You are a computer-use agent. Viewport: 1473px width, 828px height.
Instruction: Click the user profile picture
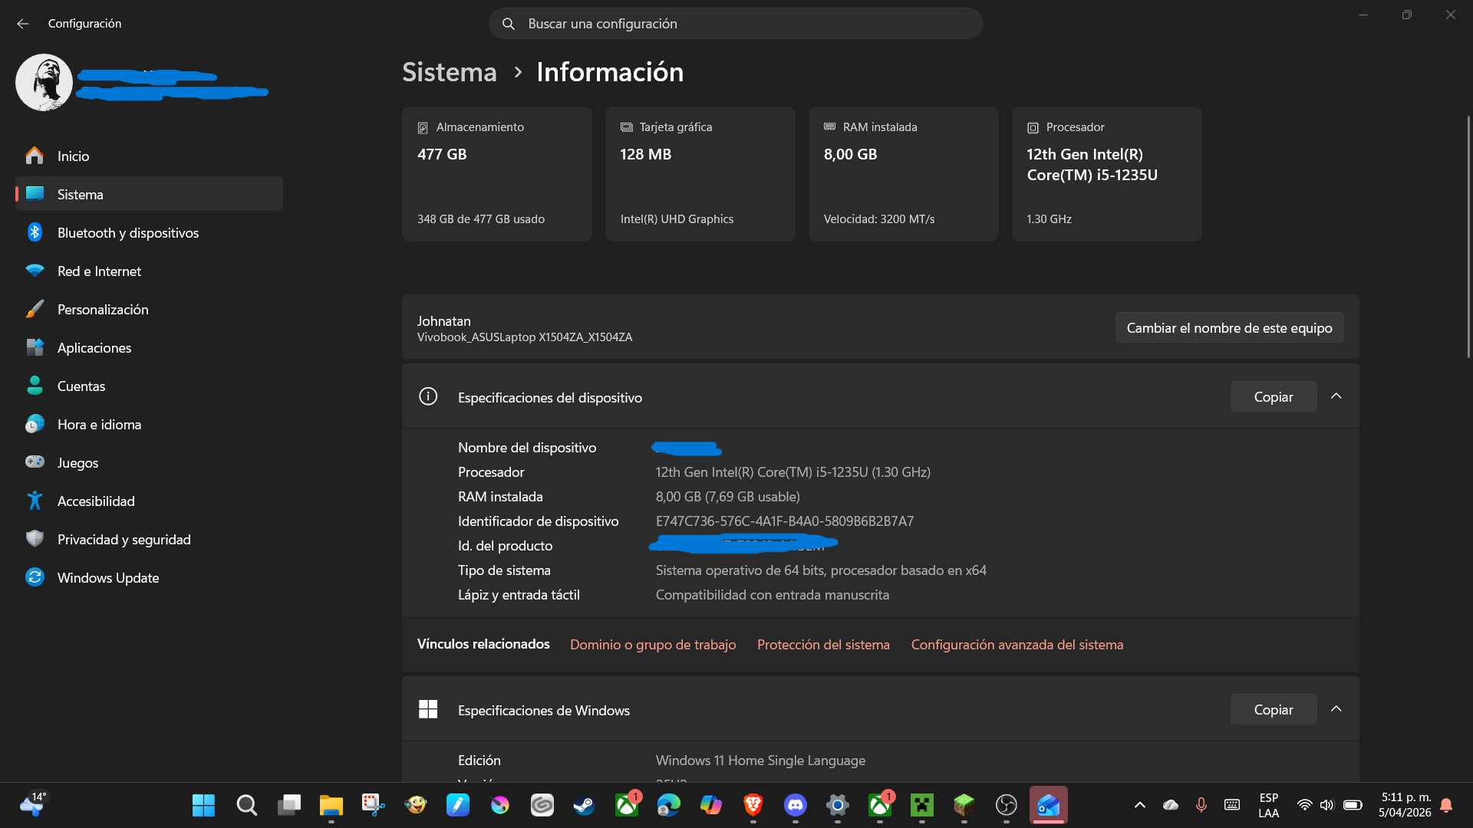coord(44,82)
